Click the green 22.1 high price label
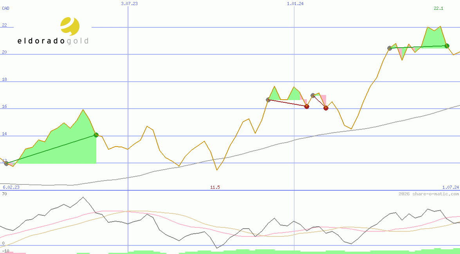This screenshot has height=254, width=460. pos(438,8)
